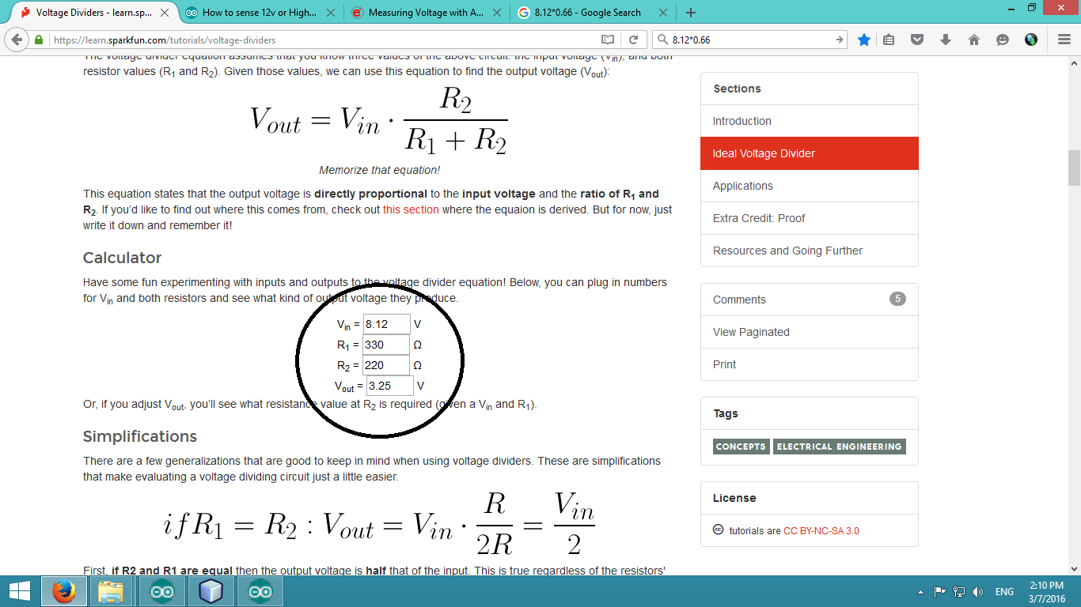
Task: Click the page vertical scrollbar thumb
Action: 1074,168
